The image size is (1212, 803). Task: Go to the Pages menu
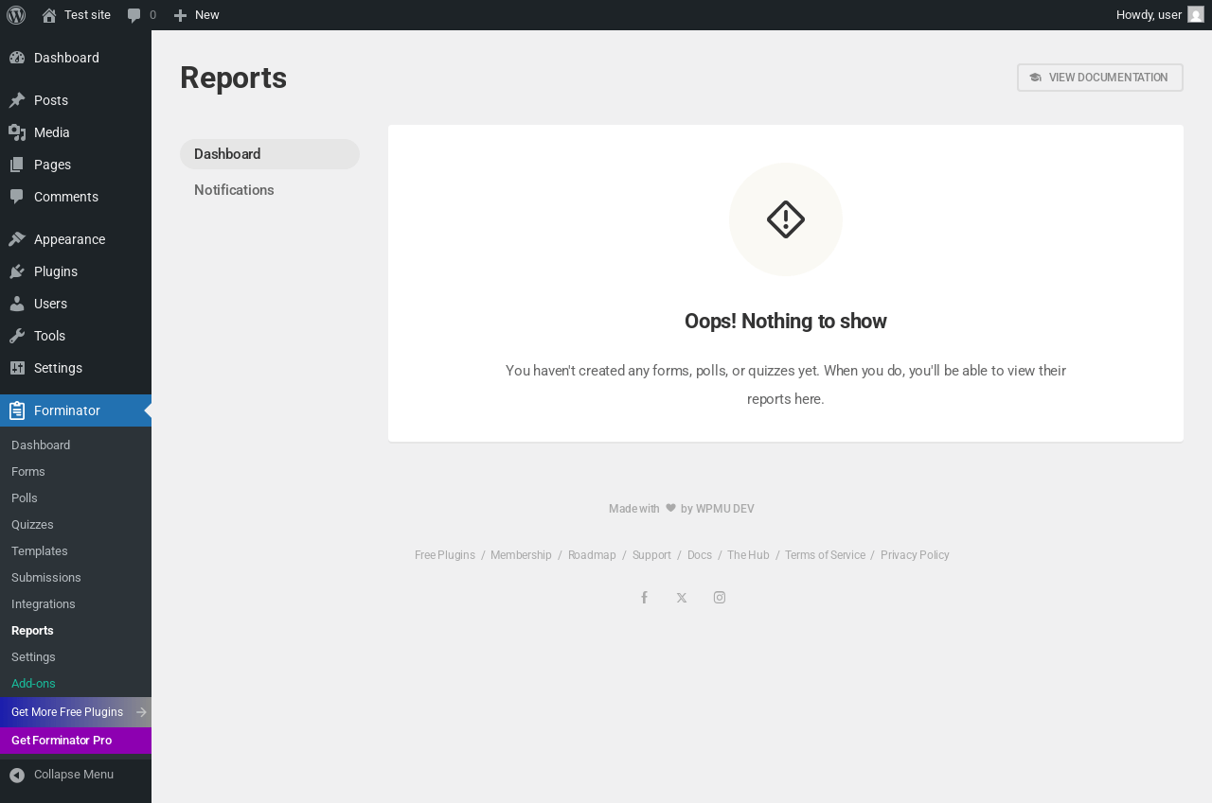pos(76,165)
